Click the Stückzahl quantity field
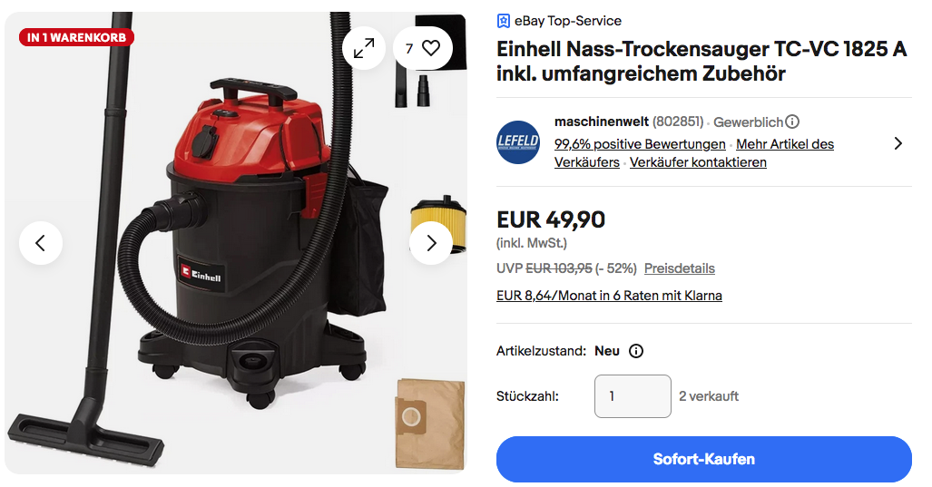Viewport: 932px width, 487px height. (x=633, y=396)
